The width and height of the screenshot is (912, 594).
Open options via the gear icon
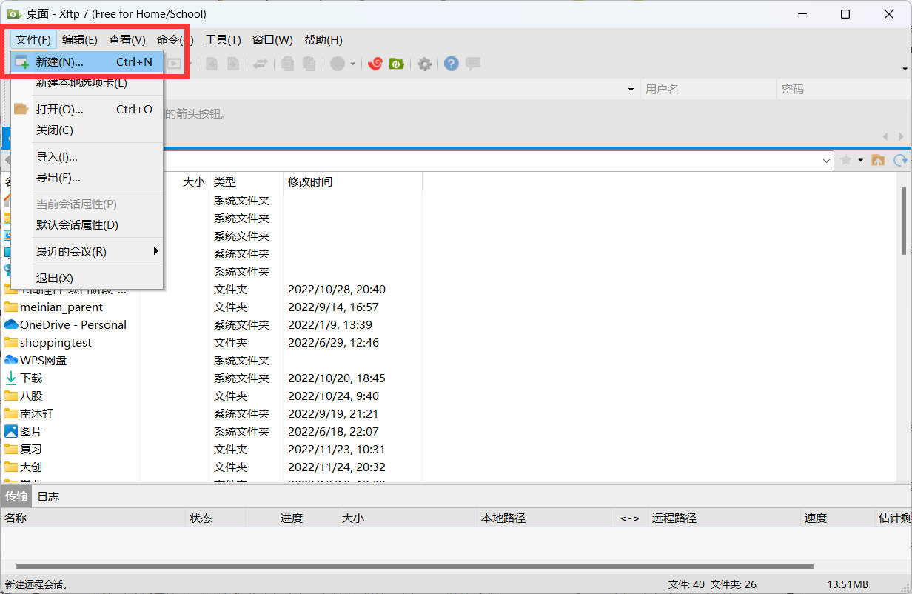coord(424,64)
